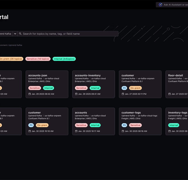188x180 pixels.
Task: Click Internal tag on accounts-json card
Action: pyautogui.click(x=49, y=88)
